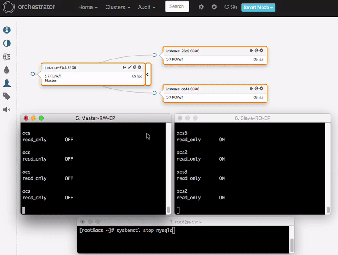Open the clusters list icon in the sidebar

pos(6,56)
